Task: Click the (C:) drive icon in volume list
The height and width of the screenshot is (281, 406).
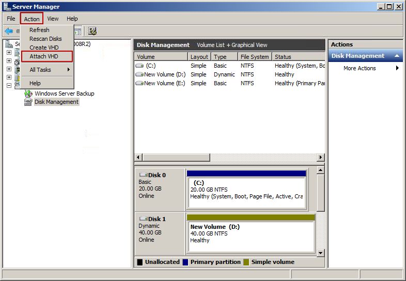Action: tap(139, 66)
